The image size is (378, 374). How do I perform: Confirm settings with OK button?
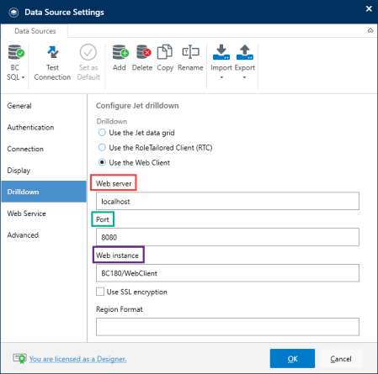pyautogui.click(x=292, y=358)
